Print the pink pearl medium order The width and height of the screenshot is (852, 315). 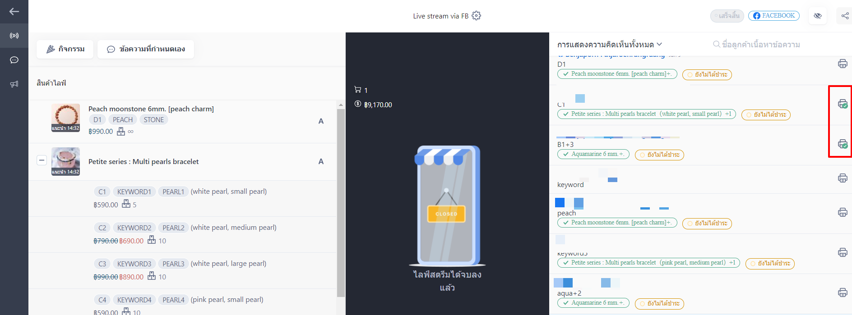point(843,252)
